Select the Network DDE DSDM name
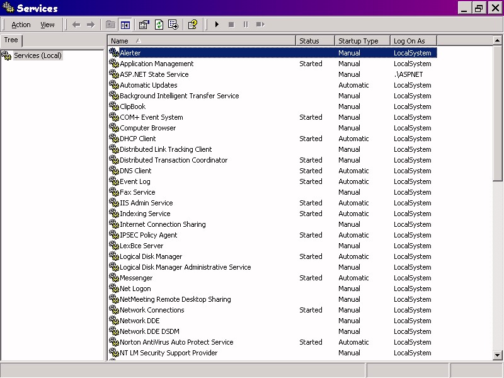 [149, 331]
